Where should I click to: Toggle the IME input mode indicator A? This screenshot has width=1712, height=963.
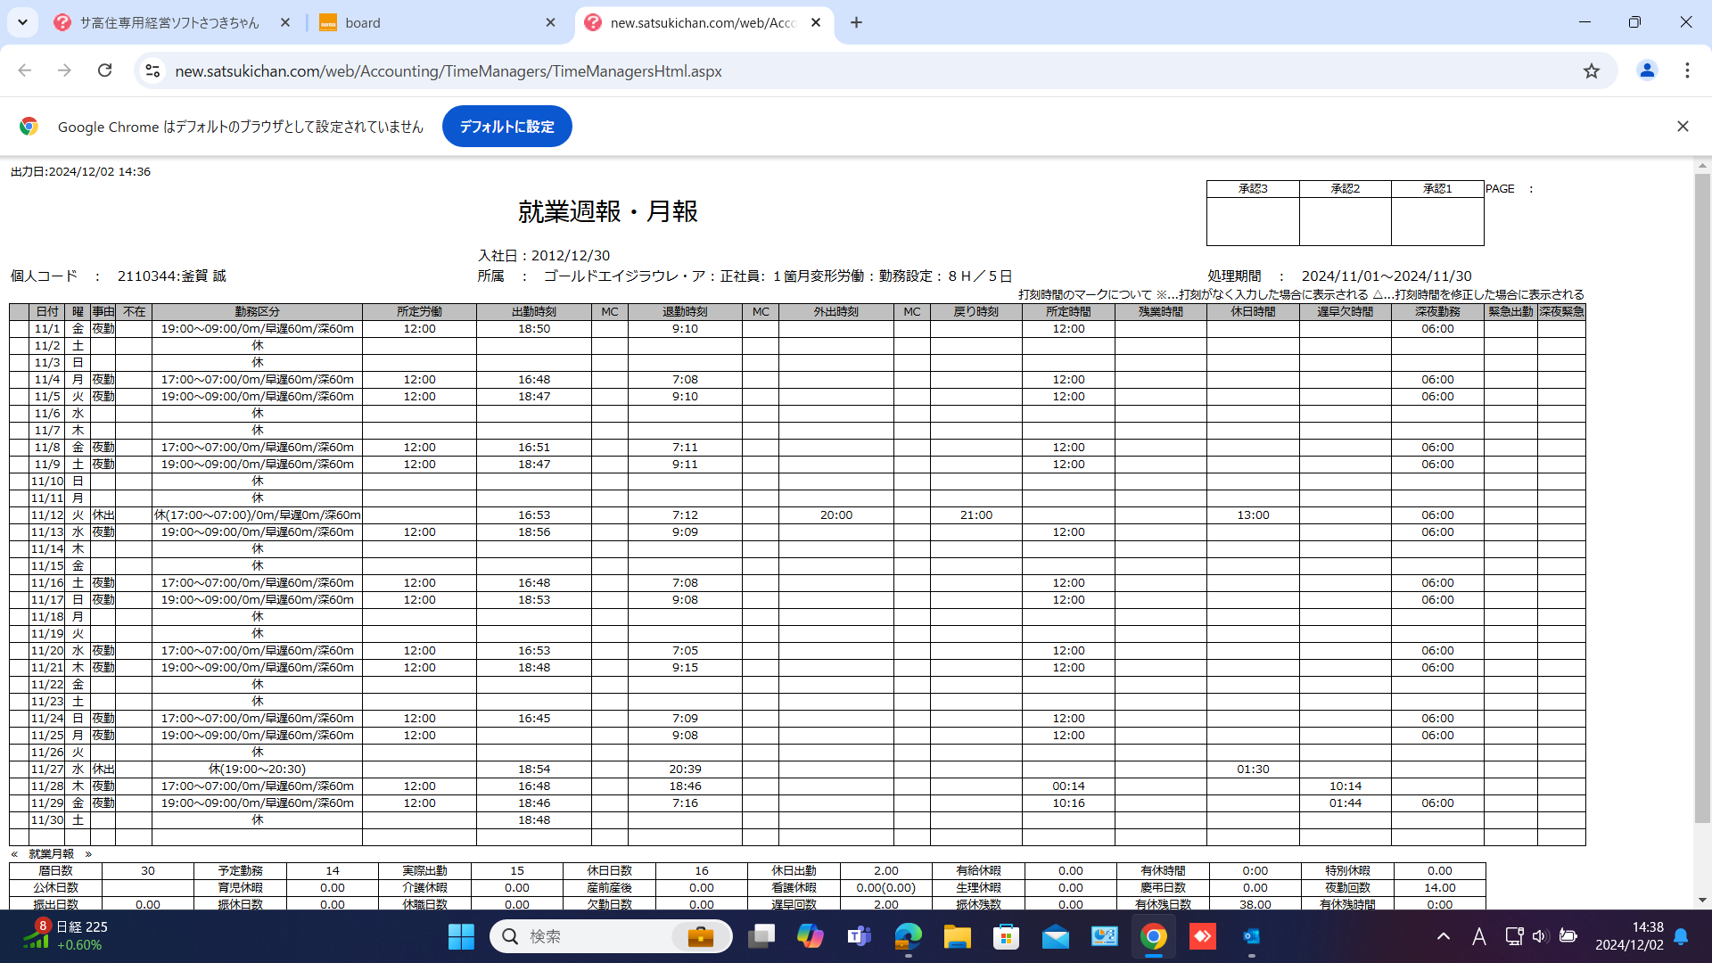1478,936
